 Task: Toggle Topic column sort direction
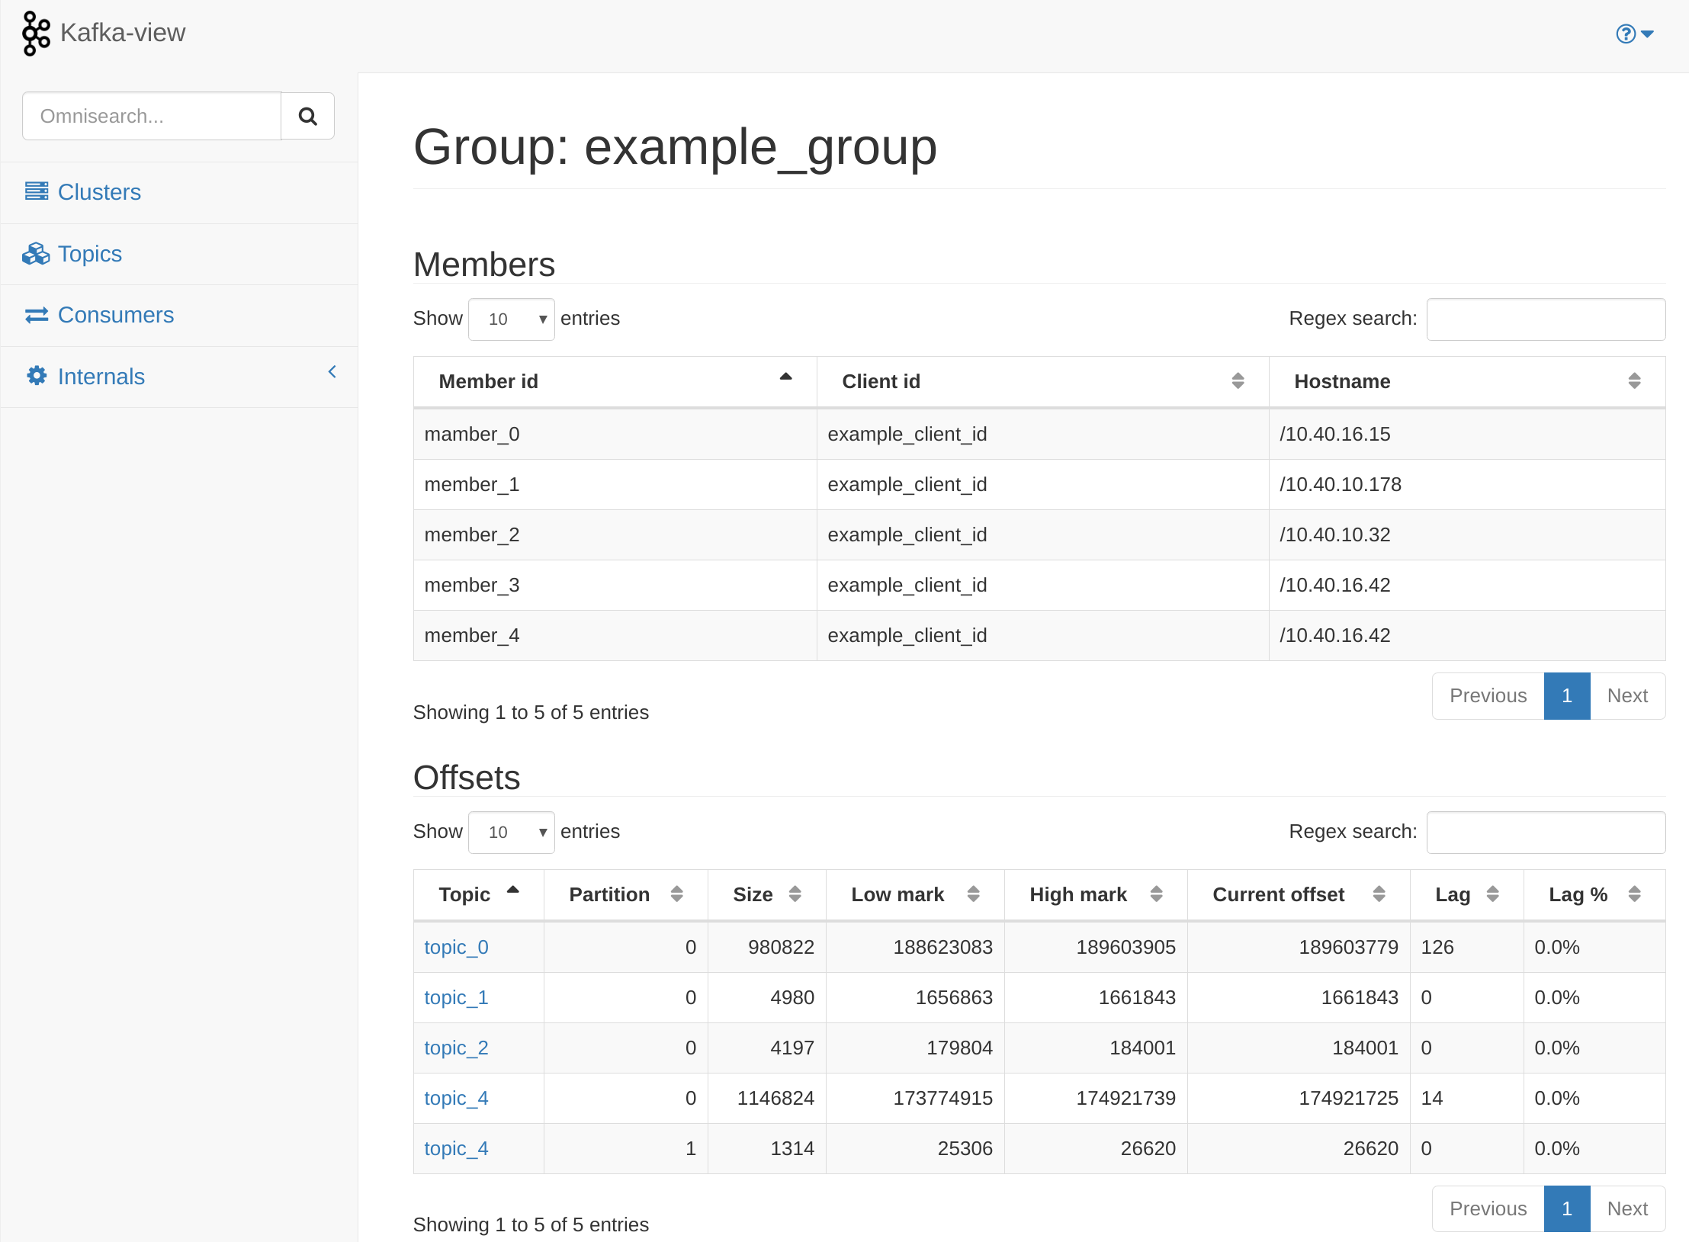pyautogui.click(x=512, y=891)
